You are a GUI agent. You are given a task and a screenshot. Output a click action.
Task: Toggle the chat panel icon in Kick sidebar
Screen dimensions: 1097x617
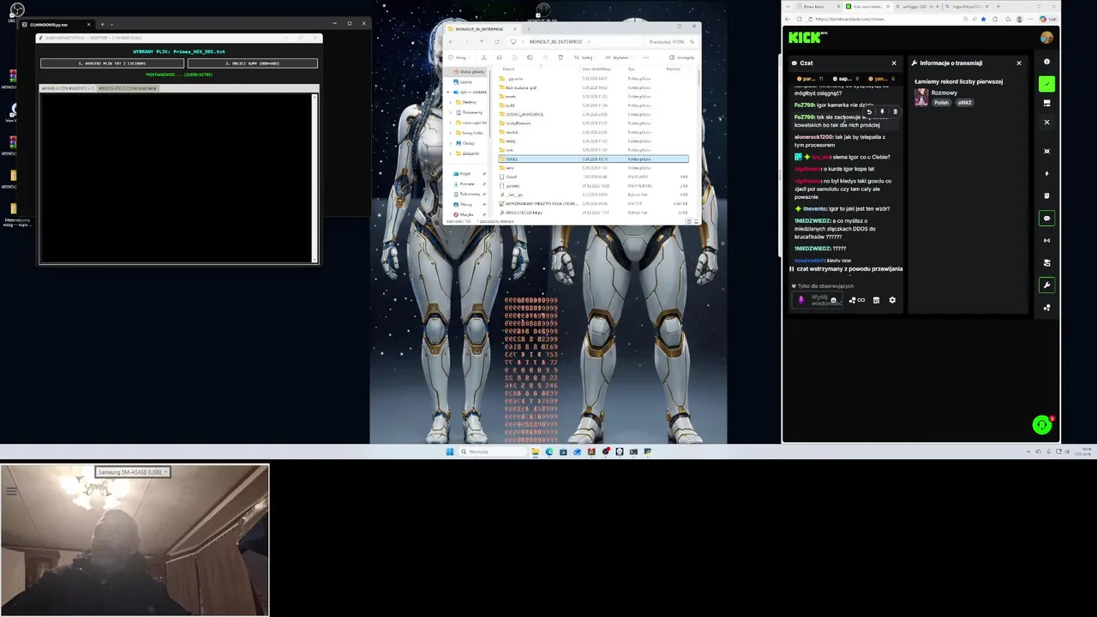point(1046,218)
